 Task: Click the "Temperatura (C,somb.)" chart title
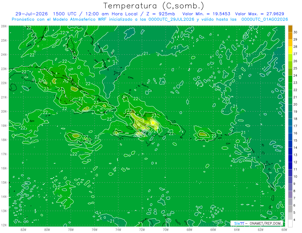coord(154,6)
